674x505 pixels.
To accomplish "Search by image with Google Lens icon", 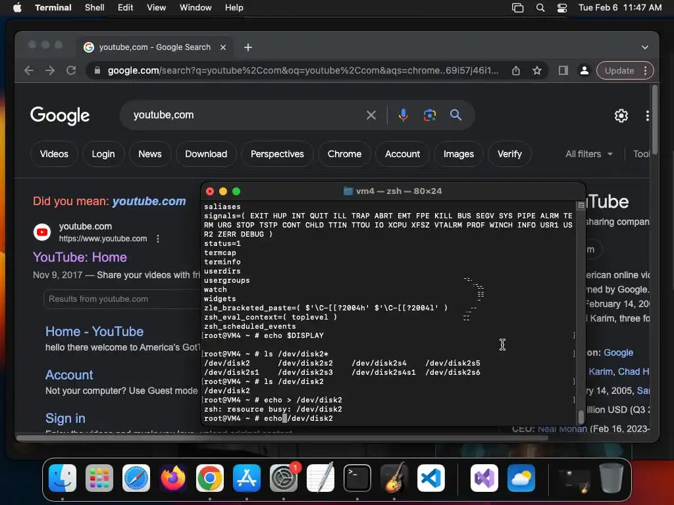I will pos(429,115).
